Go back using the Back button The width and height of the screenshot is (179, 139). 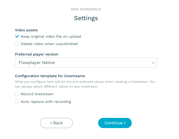[56, 123]
